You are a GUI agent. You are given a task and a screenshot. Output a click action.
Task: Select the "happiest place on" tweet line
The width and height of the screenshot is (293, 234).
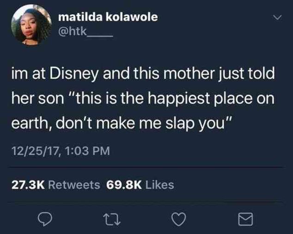tap(143, 99)
